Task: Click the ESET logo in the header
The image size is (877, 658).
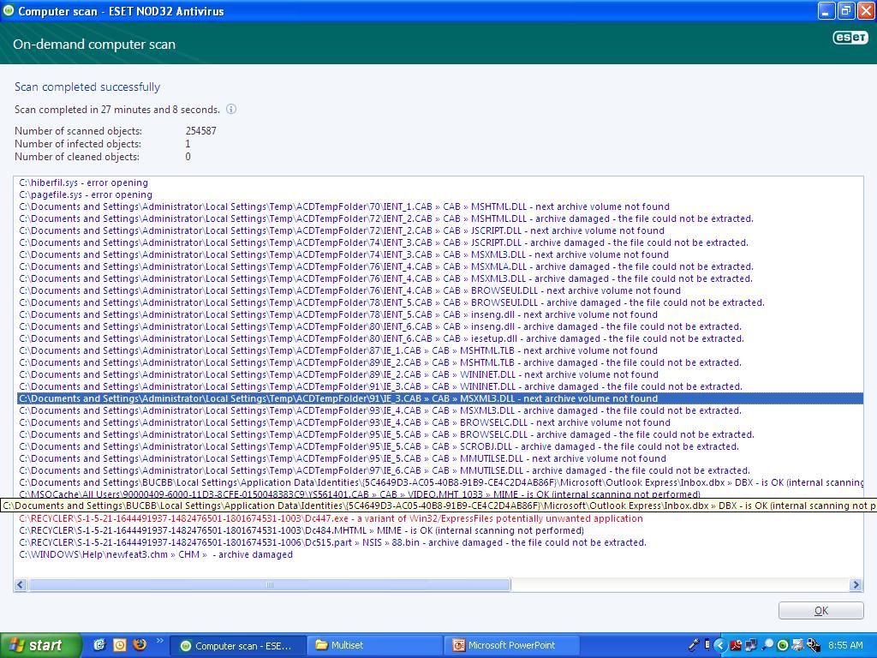Action: pos(850,38)
